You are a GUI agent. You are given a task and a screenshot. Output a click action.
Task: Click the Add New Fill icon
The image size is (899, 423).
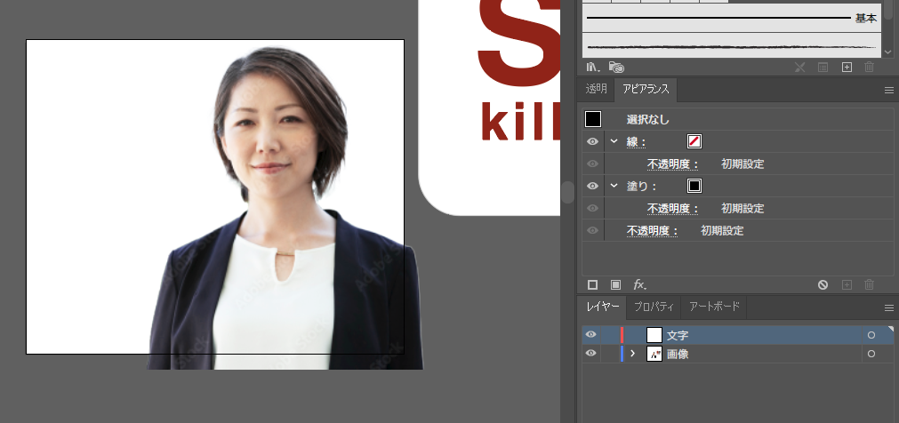[615, 285]
